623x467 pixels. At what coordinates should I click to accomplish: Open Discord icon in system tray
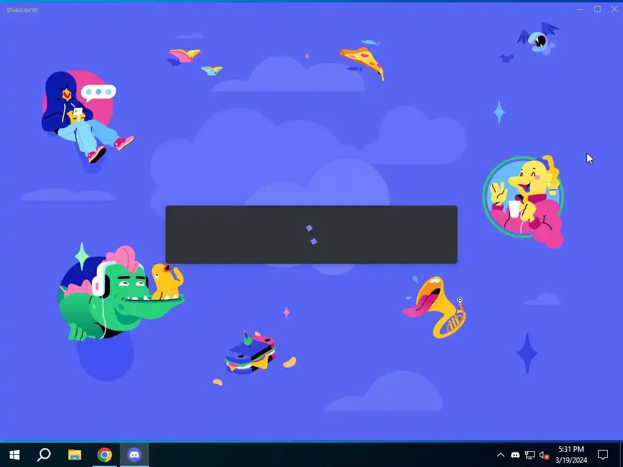tap(515, 455)
